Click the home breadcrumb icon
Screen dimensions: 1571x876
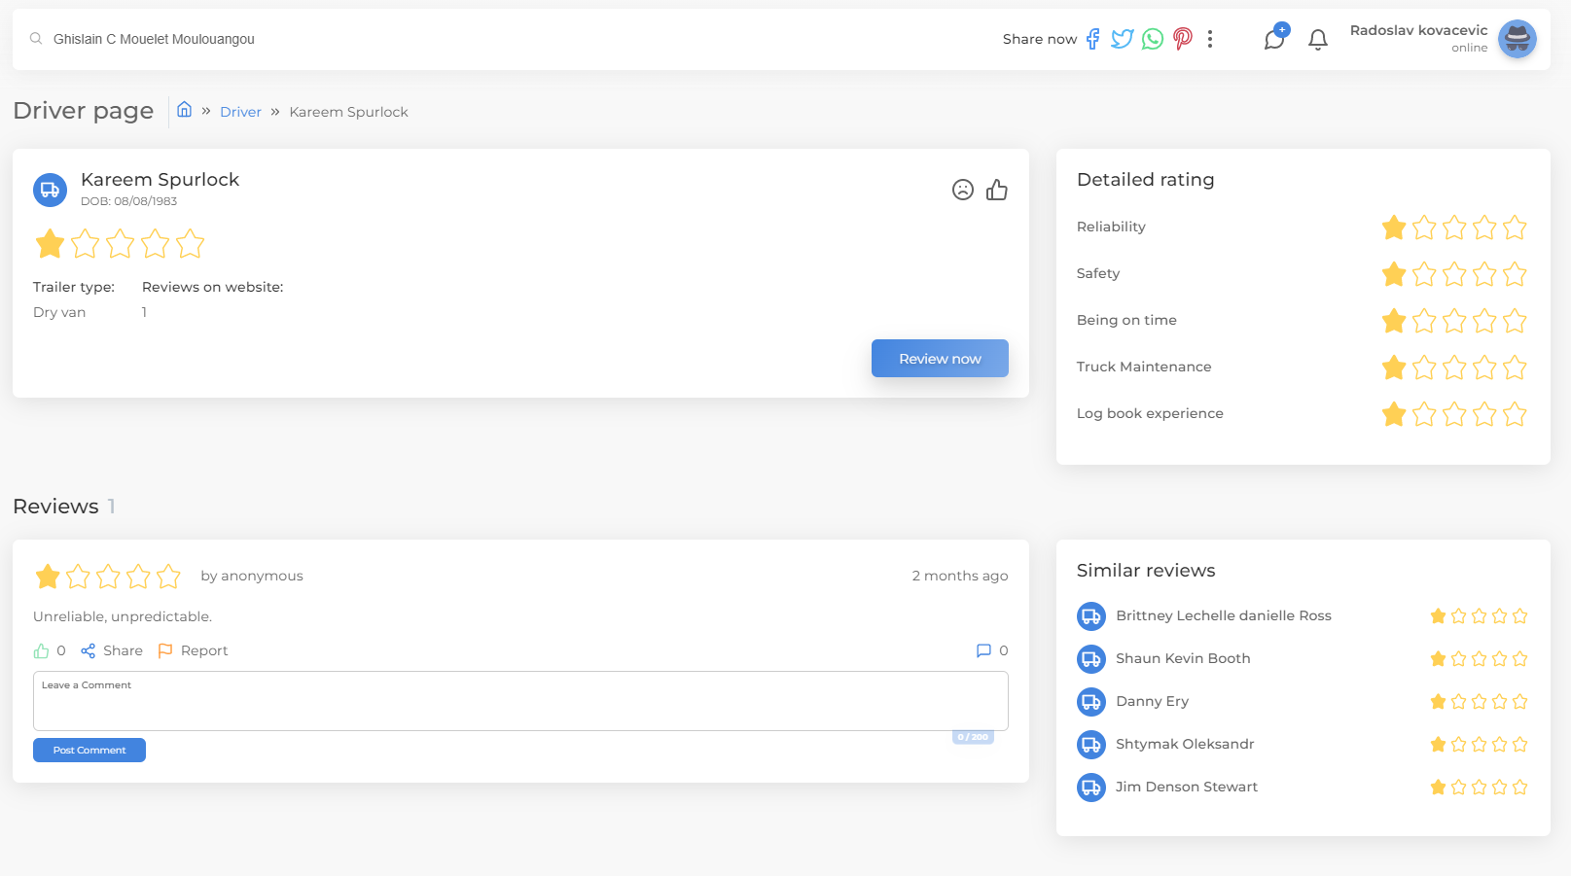pyautogui.click(x=184, y=110)
